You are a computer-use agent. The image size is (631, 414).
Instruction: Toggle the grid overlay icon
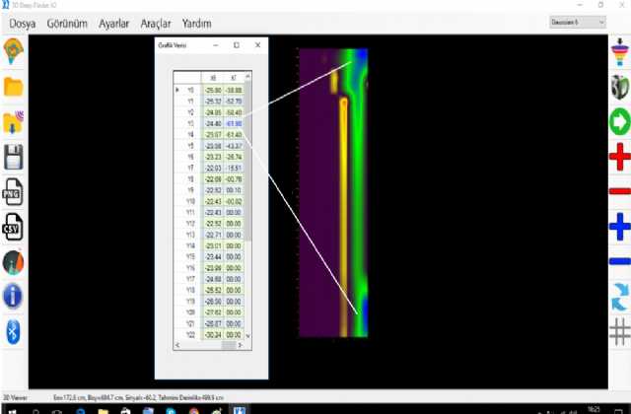(x=618, y=332)
